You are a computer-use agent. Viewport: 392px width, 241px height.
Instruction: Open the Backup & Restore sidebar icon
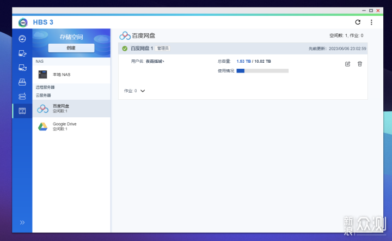pyautogui.click(x=22, y=53)
